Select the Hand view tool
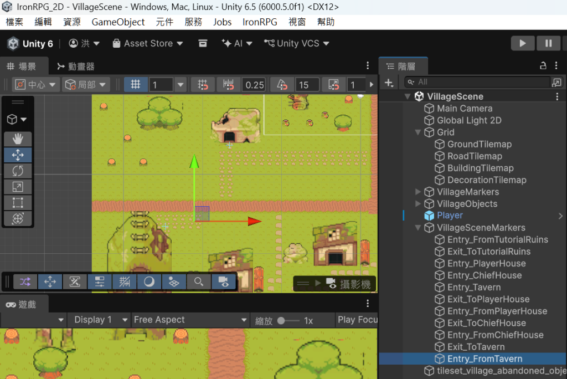The height and width of the screenshot is (379, 567). tap(17, 139)
